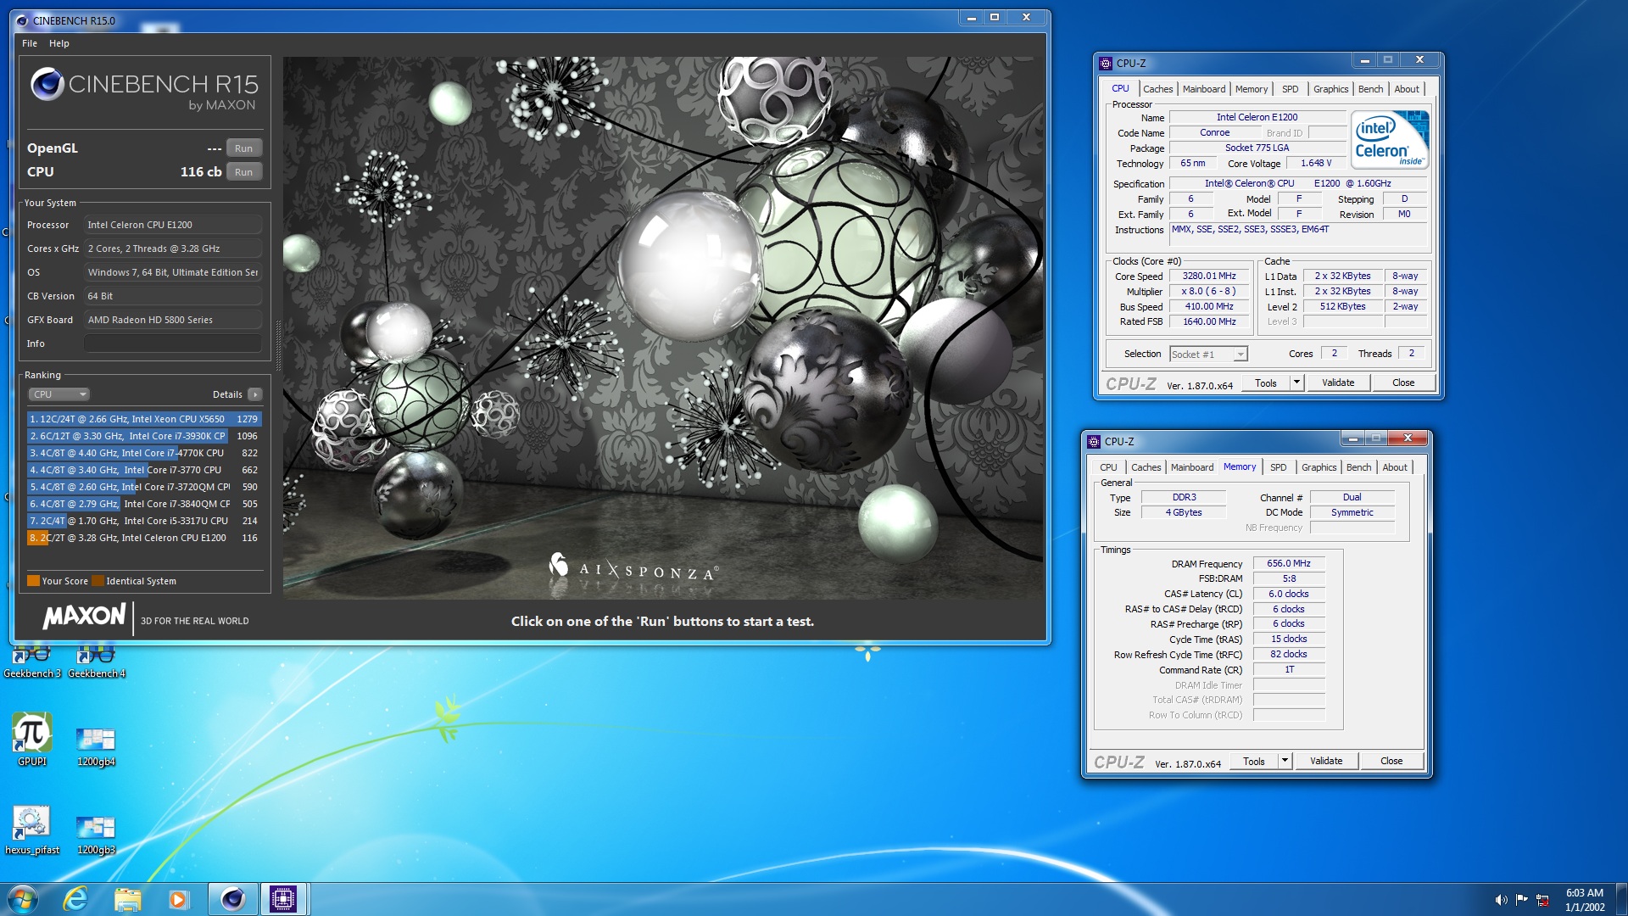Expand Tools dropdown arrow in lower CPU-Z
Image resolution: width=1628 pixels, height=916 pixels.
[1285, 761]
